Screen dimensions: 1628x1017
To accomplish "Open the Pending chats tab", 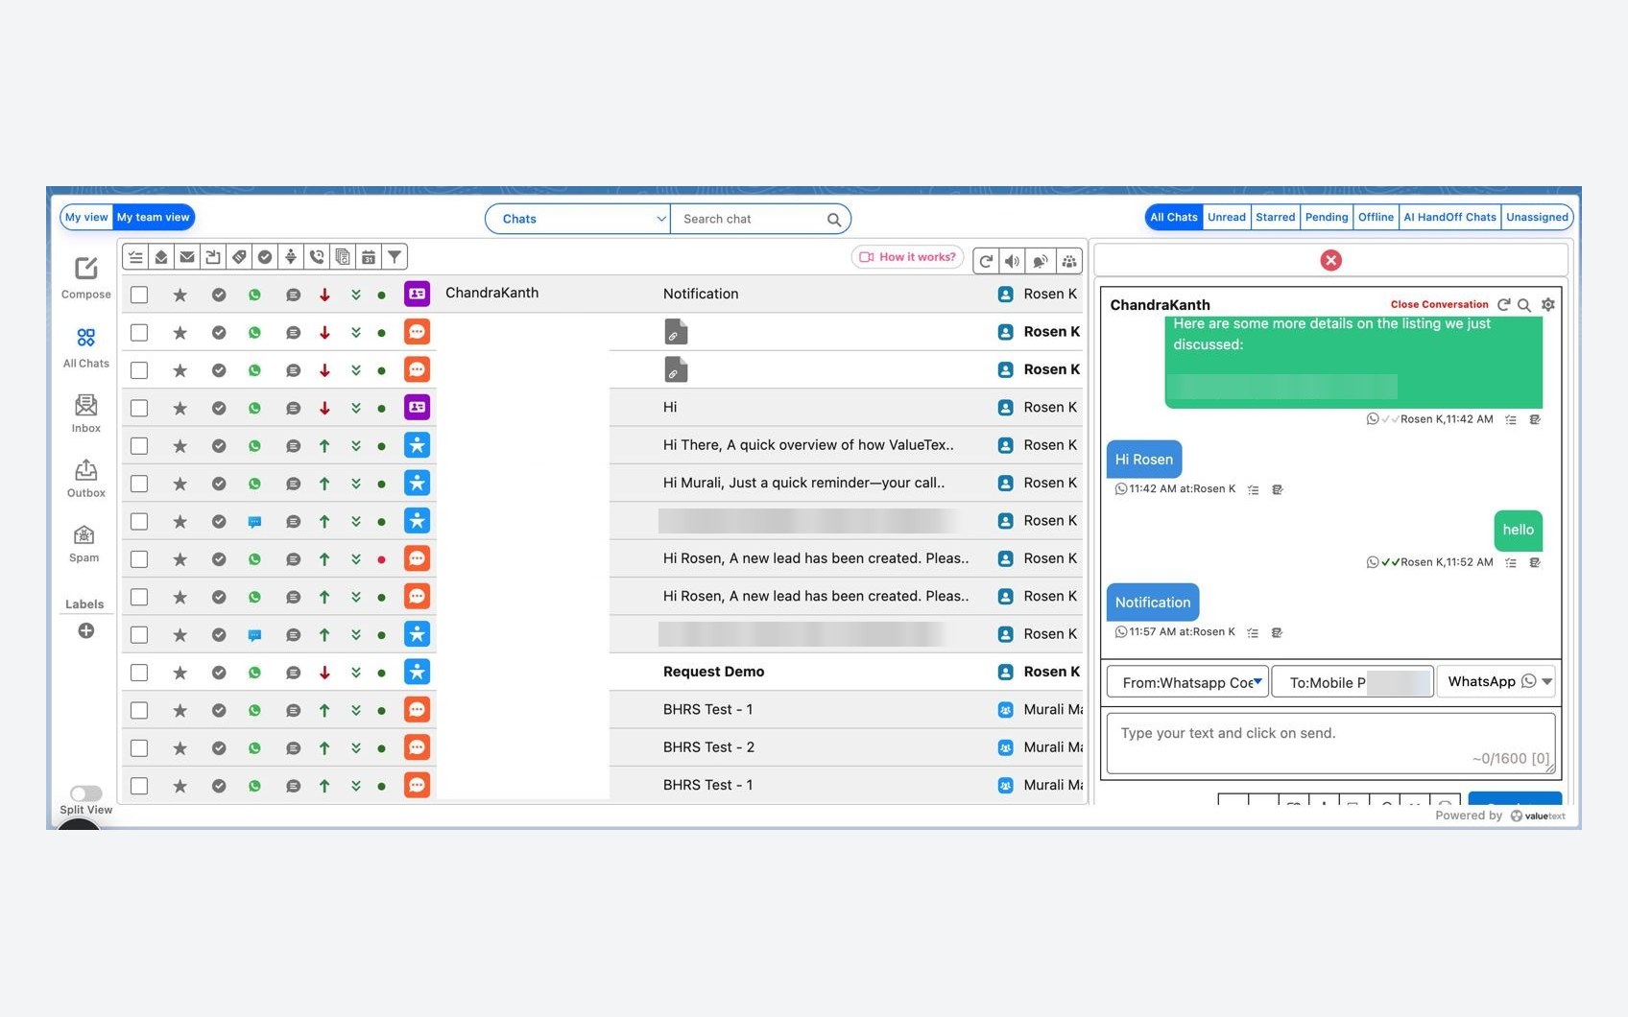I will tap(1327, 218).
